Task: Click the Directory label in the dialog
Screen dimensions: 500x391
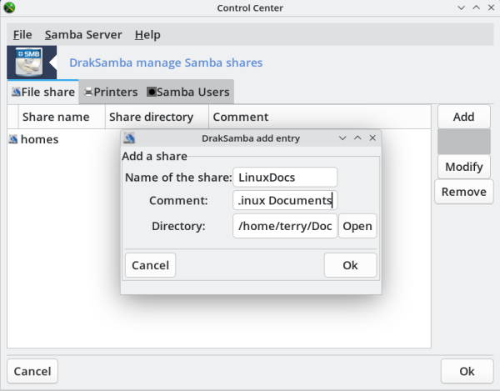Action: [x=178, y=226]
